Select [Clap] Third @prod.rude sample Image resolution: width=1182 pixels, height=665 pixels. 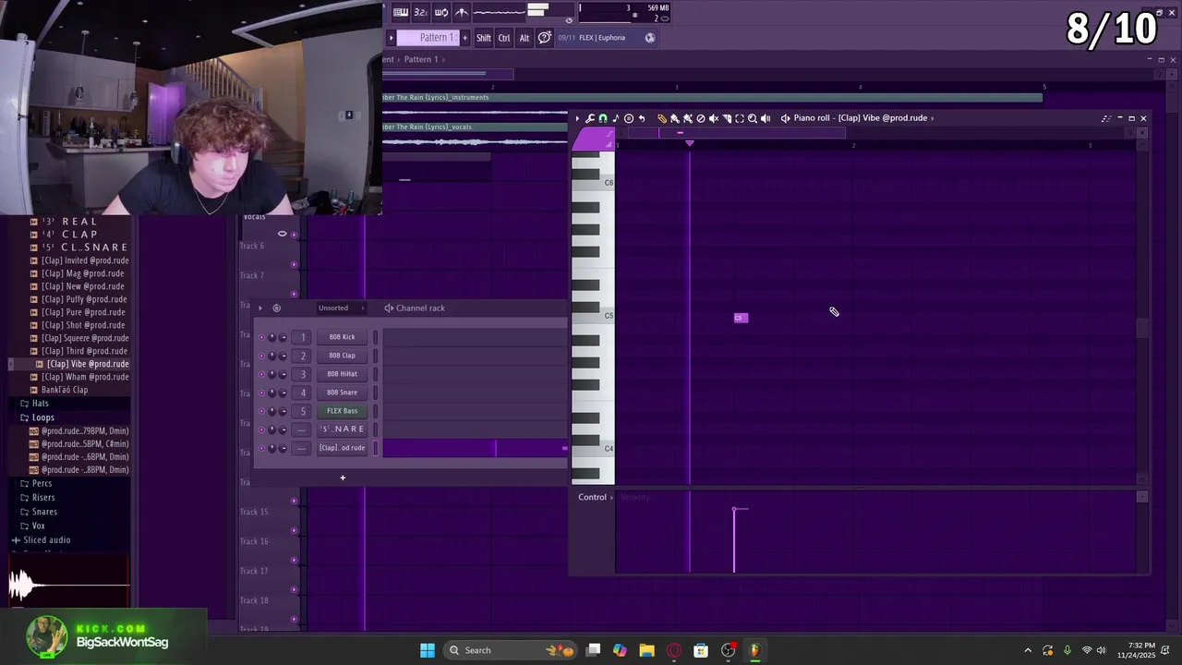coord(83,351)
